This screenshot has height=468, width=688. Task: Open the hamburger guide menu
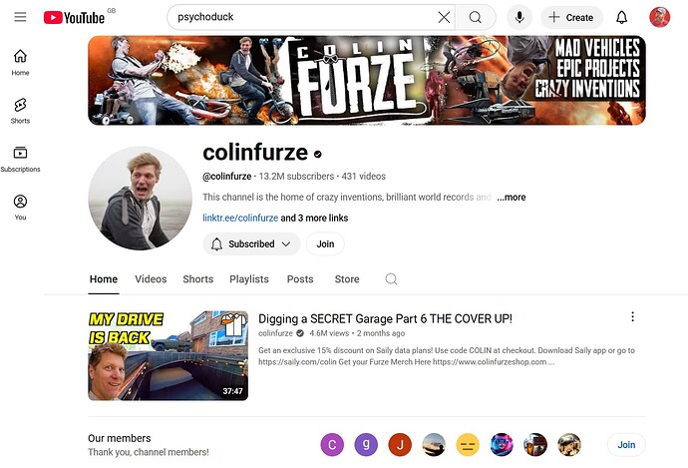[20, 17]
